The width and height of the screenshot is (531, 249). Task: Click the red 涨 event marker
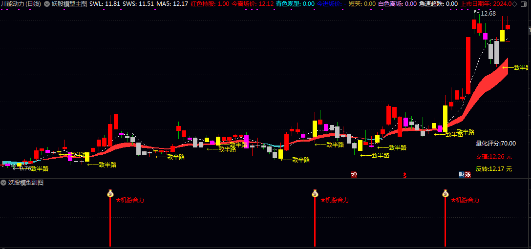coord(467,175)
